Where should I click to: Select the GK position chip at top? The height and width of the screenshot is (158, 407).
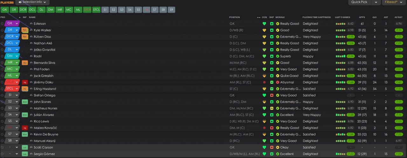pyautogui.click(x=5, y=10)
